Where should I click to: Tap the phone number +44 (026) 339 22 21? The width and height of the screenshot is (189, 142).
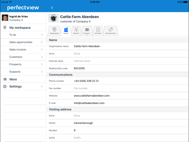pos(86,81)
